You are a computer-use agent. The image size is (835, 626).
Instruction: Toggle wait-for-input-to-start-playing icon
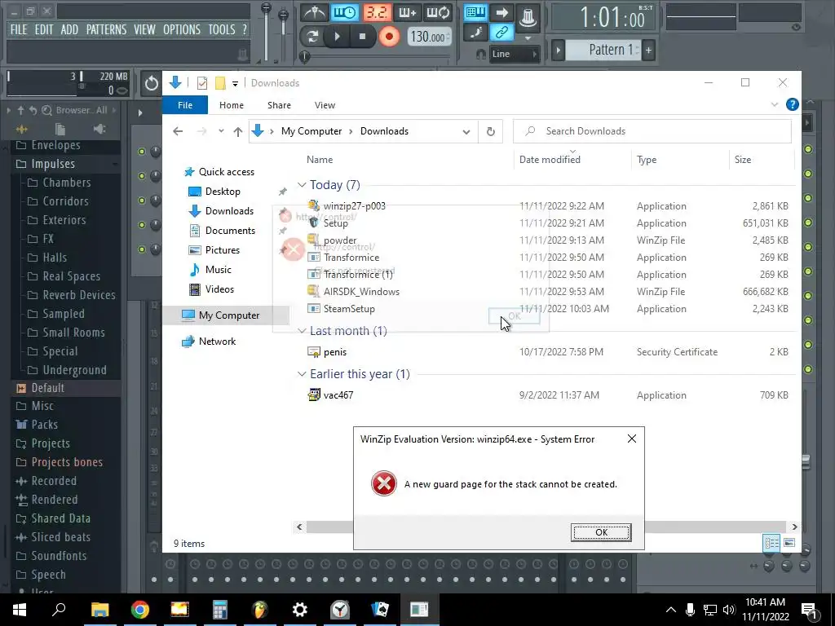(345, 12)
